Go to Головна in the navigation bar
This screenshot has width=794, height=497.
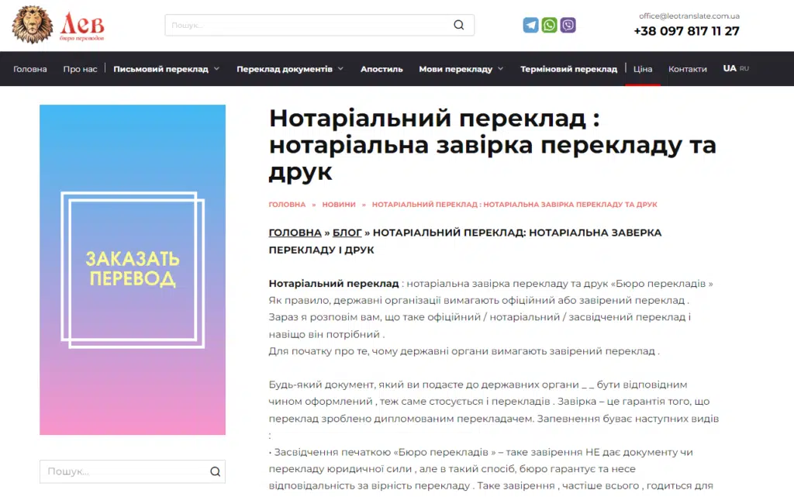[x=30, y=69]
